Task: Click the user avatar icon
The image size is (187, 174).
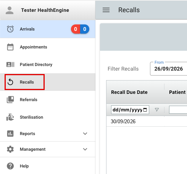Action: 10,10
